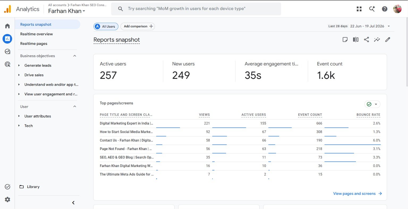Expand View user engagement and retention
This screenshot has width=408, height=209.
pyautogui.click(x=19, y=94)
